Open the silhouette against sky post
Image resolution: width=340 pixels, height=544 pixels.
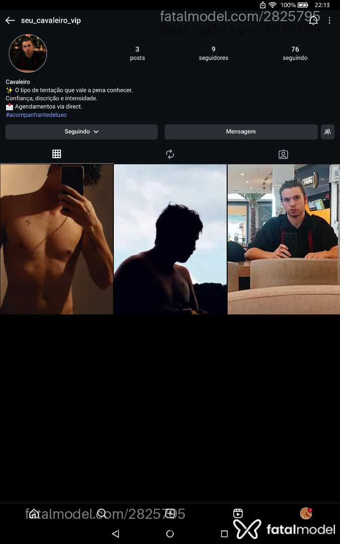click(170, 239)
